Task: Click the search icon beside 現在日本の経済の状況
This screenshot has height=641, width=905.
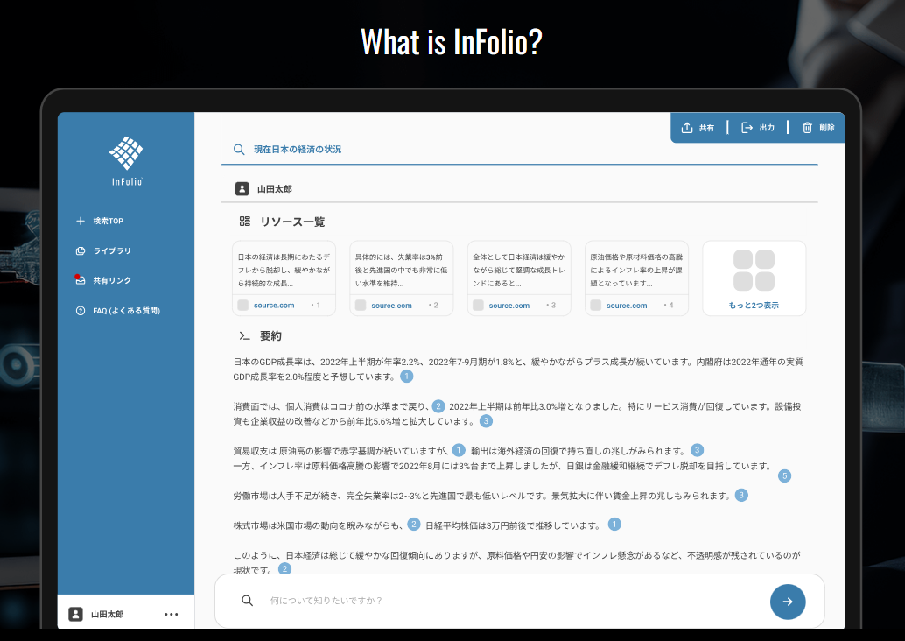Action: pyautogui.click(x=238, y=150)
